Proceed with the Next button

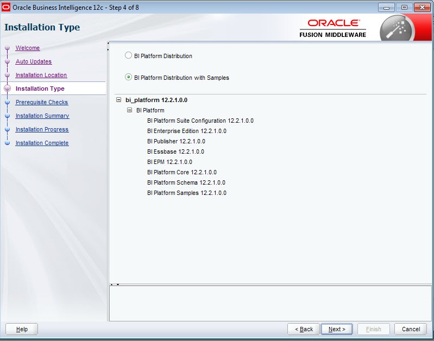point(337,329)
